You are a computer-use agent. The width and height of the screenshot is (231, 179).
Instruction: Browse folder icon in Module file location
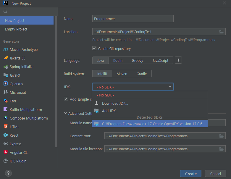point(222,149)
